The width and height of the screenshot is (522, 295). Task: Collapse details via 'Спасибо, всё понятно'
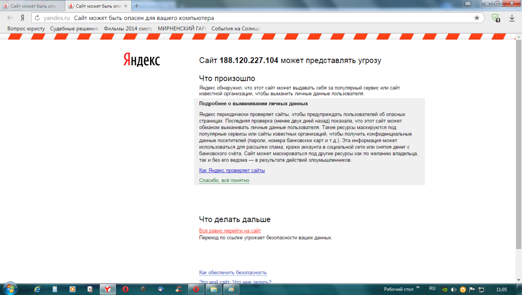pos(224,180)
